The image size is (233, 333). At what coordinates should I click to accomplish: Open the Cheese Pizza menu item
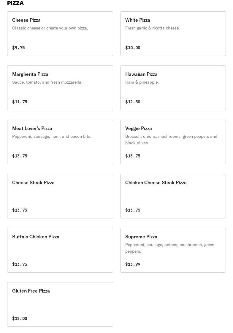(60, 34)
